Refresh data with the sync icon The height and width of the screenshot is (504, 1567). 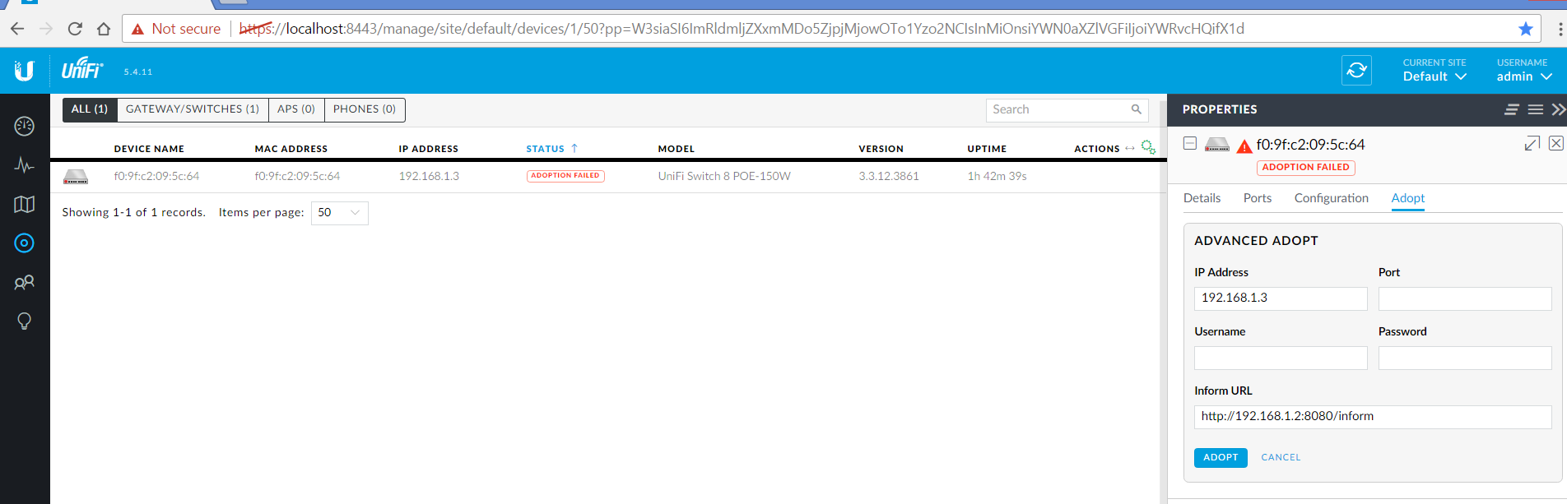[1356, 71]
